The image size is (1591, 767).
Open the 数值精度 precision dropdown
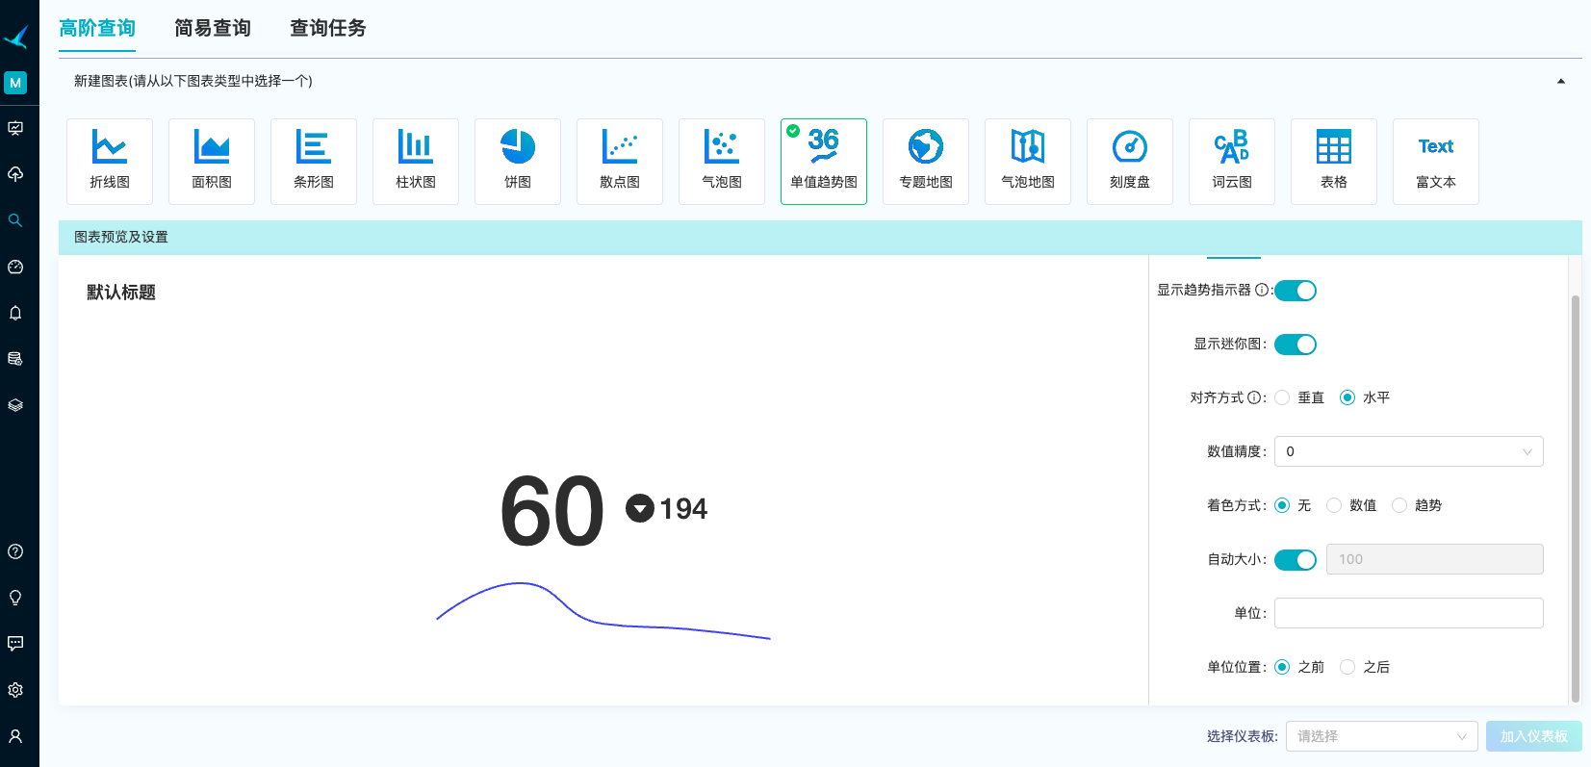click(1409, 451)
